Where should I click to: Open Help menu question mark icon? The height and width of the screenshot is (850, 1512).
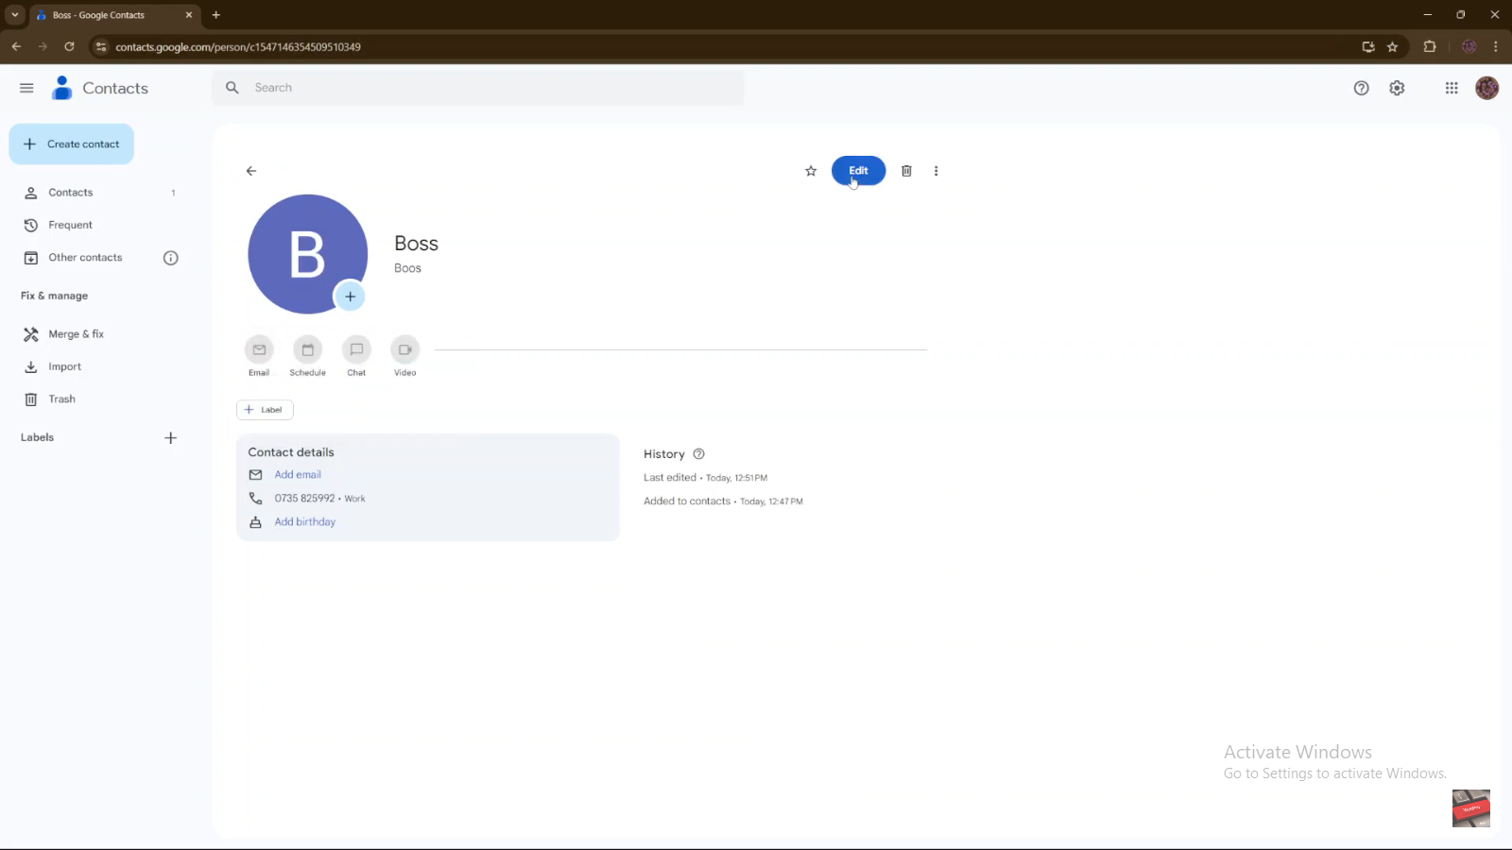pyautogui.click(x=1361, y=88)
